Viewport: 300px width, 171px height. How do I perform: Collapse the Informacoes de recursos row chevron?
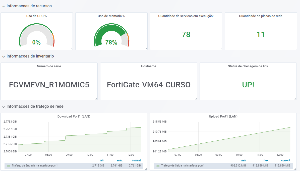point(4,6)
